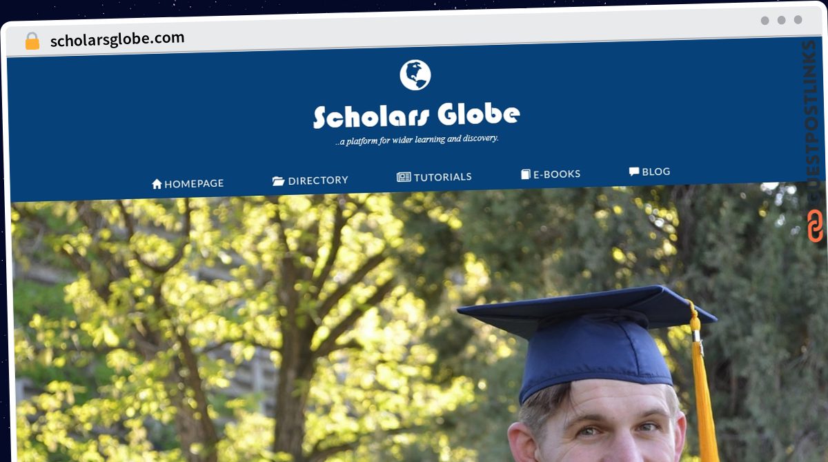The height and width of the screenshot is (462, 828).
Task: Select the E-BOOKS menu item
Action: pos(551,174)
